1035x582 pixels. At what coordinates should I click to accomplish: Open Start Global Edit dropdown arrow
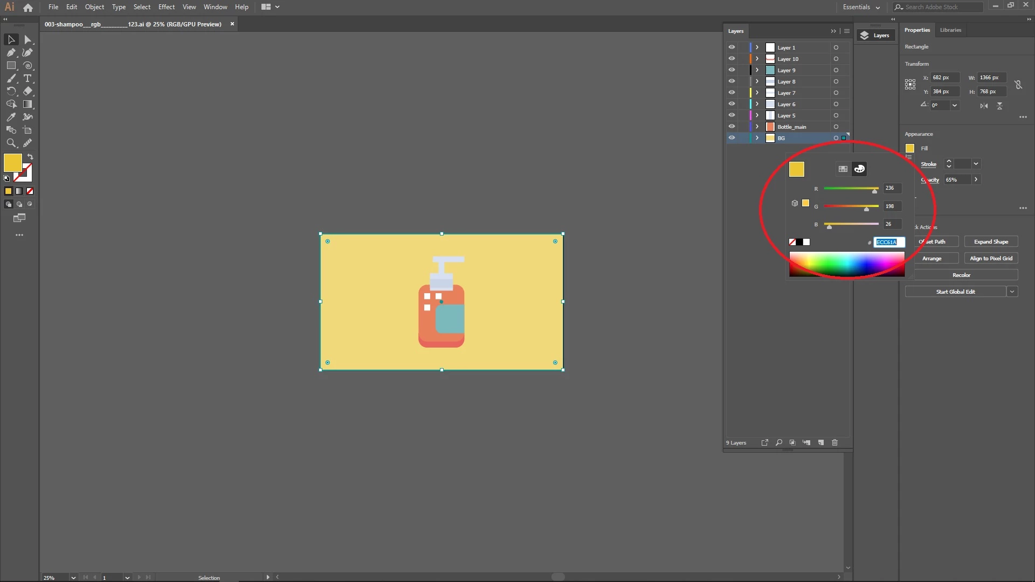coord(1012,292)
